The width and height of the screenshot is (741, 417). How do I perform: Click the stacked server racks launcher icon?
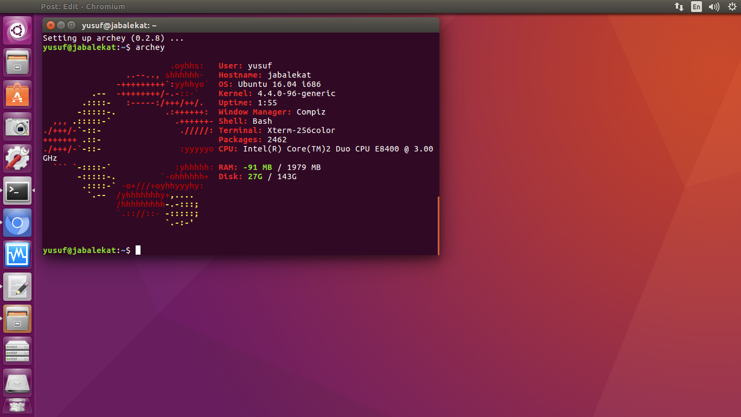coord(17,351)
